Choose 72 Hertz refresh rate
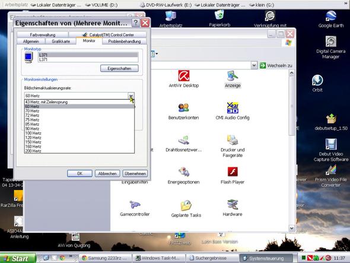This screenshot has height=263, width=350. (79, 116)
